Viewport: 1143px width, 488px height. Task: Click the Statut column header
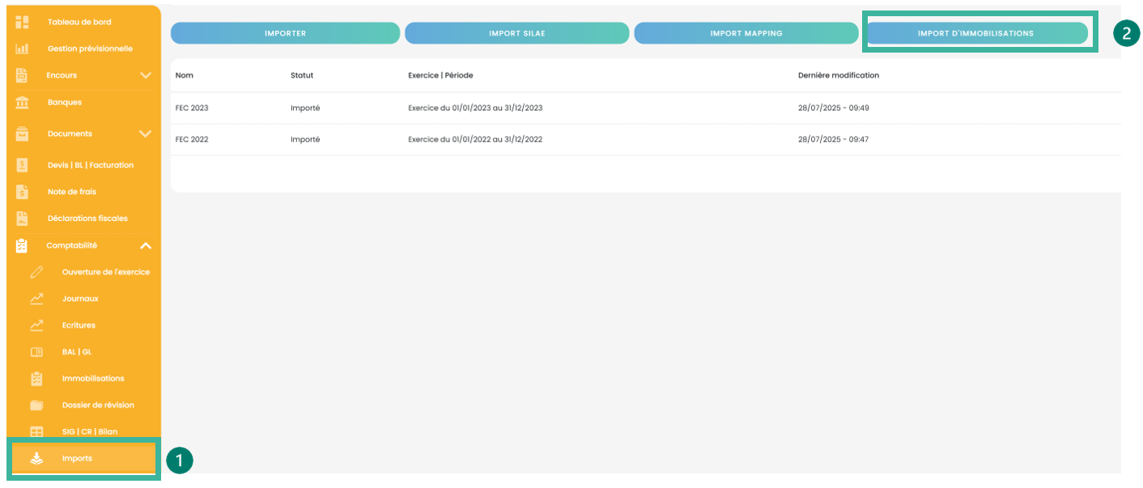302,75
